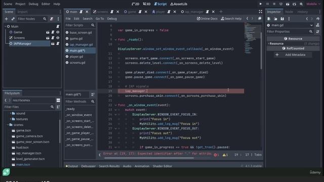Select the Game node in scene tree
The height and width of the screenshot is (182, 324).
click(x=18, y=32)
